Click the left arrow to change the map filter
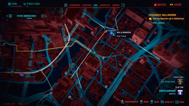Image resolution: width=189 pixels, height=106 pixels. click(x=7, y=16)
